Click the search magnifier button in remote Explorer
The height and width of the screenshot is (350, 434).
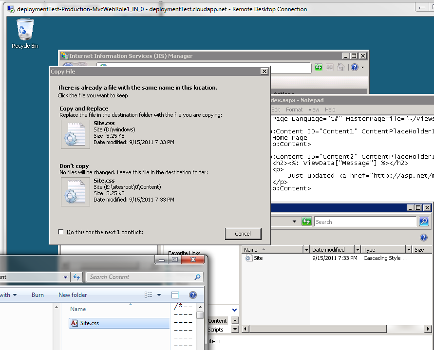pyautogui.click(x=424, y=221)
